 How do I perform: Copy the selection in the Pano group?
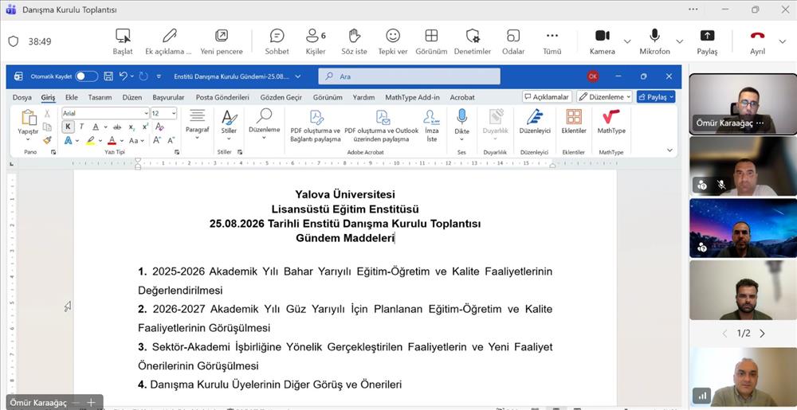(47, 127)
